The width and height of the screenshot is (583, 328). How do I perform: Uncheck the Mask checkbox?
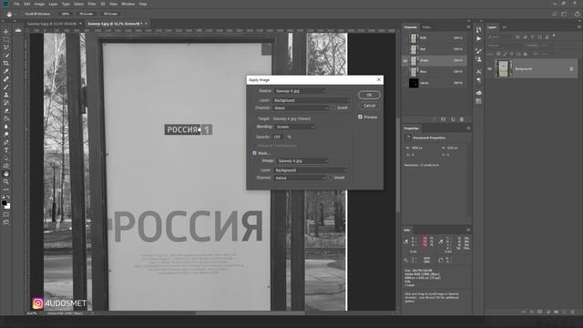click(x=255, y=153)
